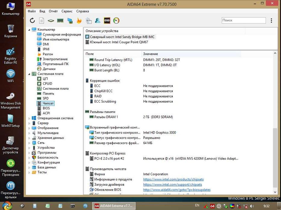
Task: Select Имя компьютера tree item
Action: point(53,40)
